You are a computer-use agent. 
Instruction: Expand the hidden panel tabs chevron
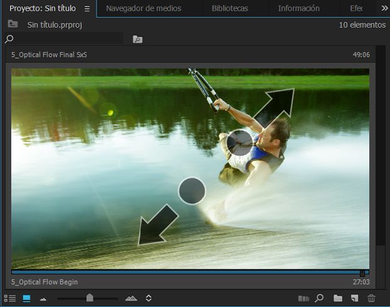[x=384, y=8]
